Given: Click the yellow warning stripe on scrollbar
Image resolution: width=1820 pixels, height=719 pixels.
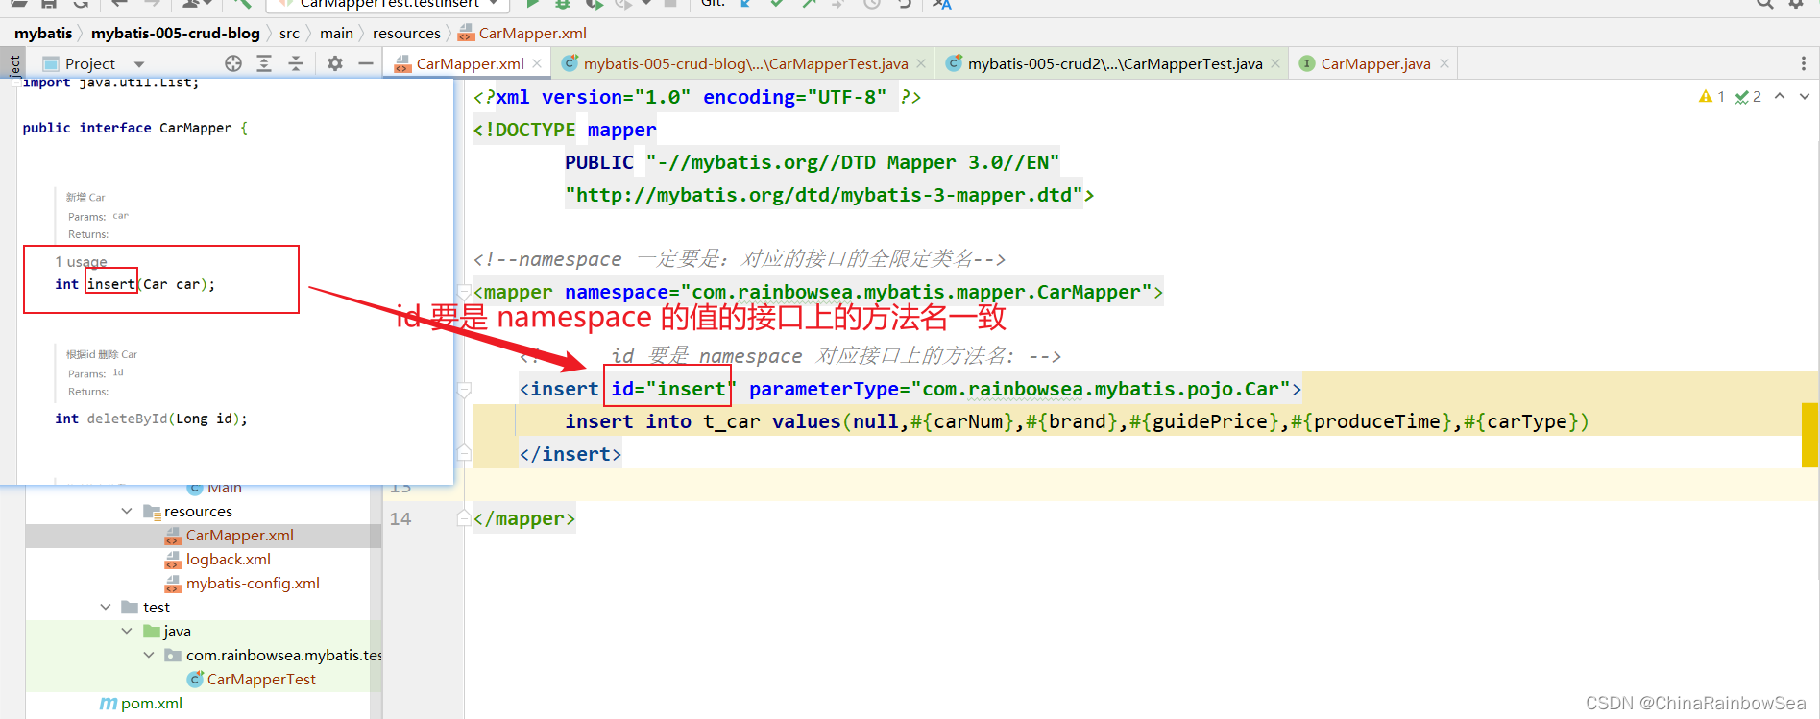Looking at the screenshot, I should point(1809,435).
